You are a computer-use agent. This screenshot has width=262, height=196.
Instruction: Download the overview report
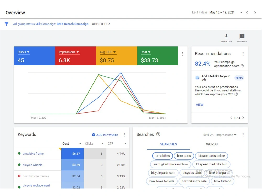coord(226,38)
